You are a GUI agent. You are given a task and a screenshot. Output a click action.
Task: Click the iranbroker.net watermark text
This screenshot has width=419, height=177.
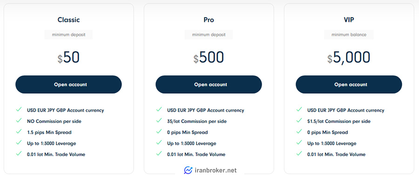(216, 170)
